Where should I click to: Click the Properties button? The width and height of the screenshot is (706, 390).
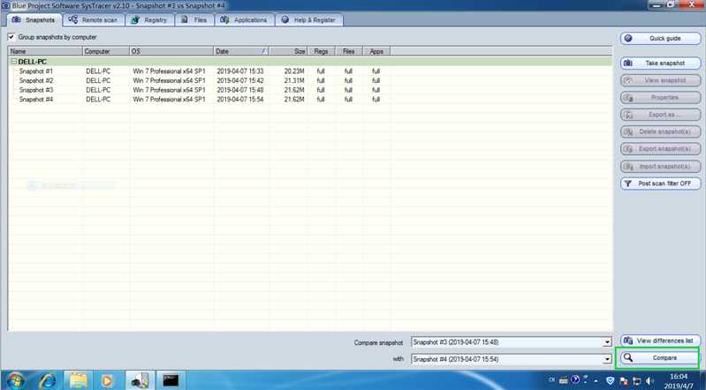(661, 97)
